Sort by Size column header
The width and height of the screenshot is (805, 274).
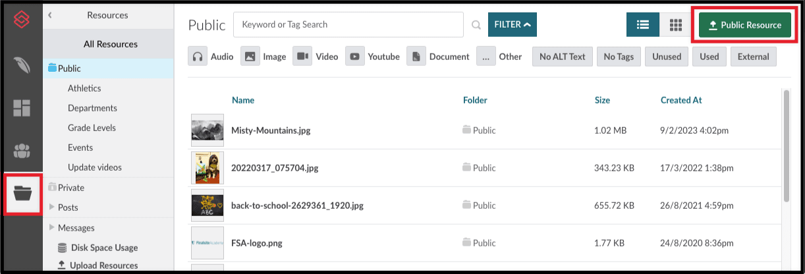(602, 100)
